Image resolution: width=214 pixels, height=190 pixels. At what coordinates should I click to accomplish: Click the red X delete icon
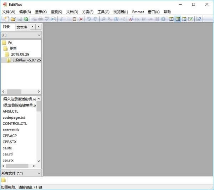[81, 19]
